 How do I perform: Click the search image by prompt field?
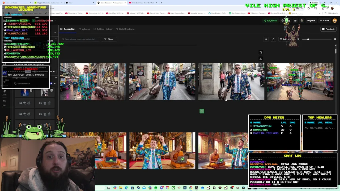(x=80, y=39)
